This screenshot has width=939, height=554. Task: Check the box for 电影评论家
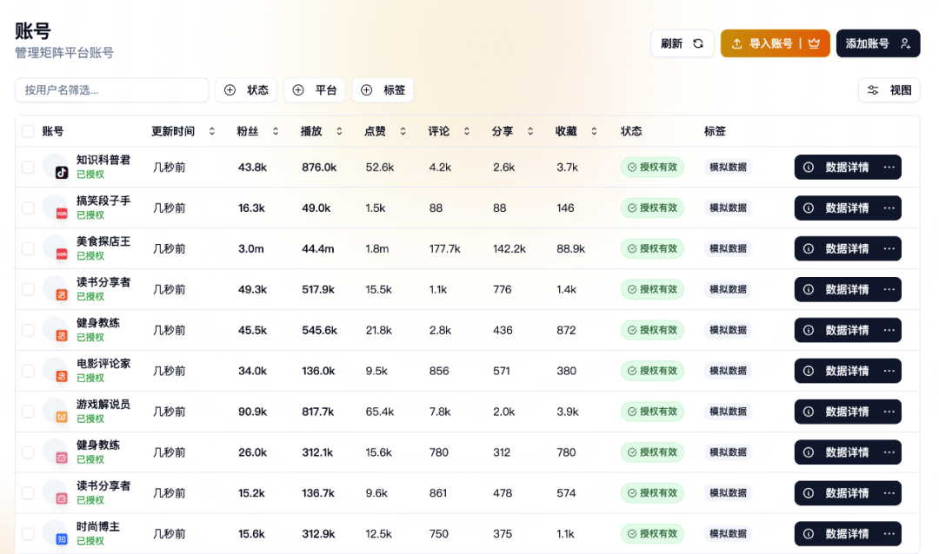tap(28, 371)
